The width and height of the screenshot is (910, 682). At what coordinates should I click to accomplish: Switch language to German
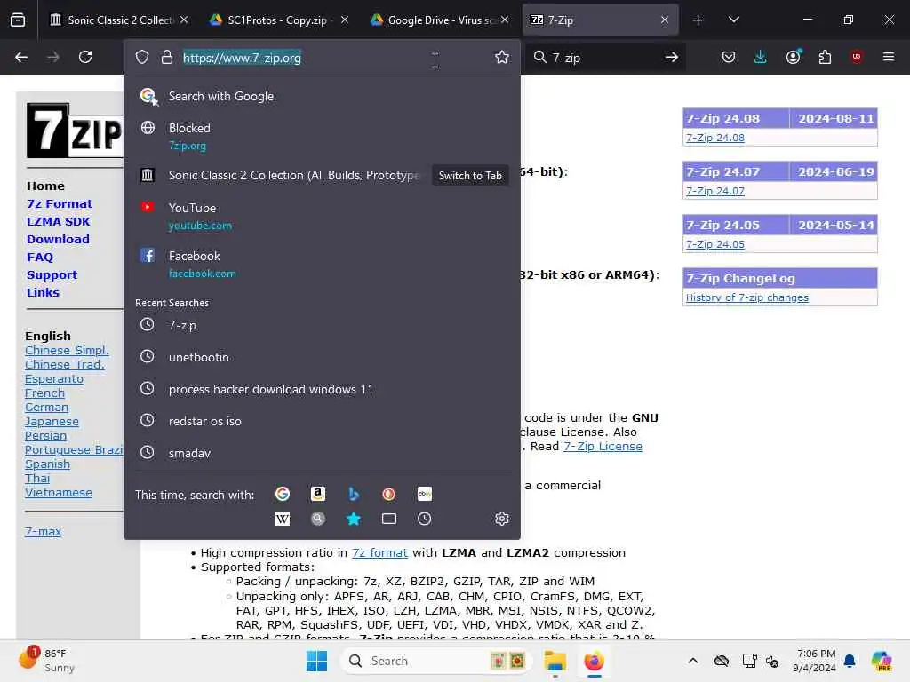coord(46,407)
